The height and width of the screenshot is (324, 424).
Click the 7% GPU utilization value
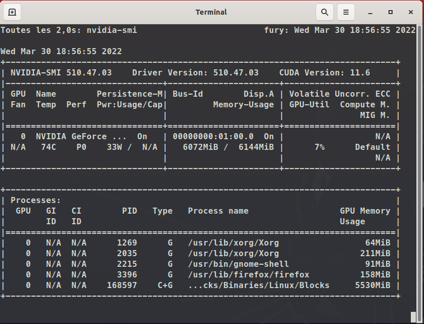[x=320, y=147]
